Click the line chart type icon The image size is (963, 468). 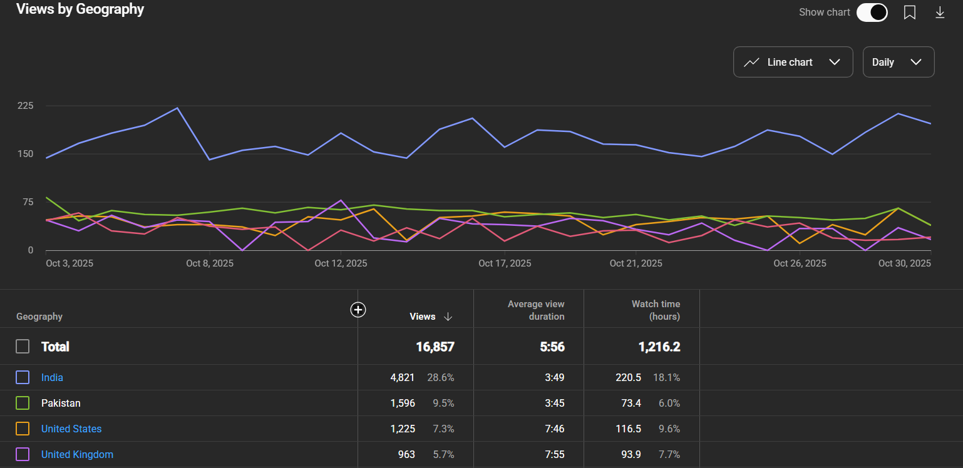click(x=751, y=62)
